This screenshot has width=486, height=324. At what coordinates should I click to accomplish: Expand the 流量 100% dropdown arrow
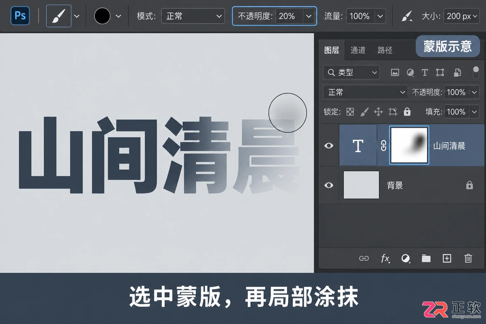coord(380,16)
